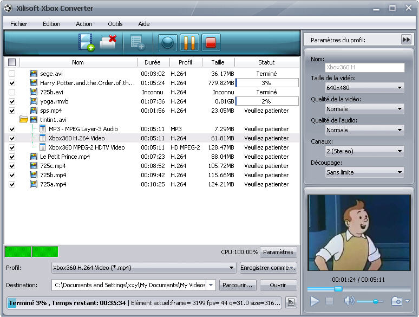Click profile icon of Xbox360 H.264 Video row
Image resolution: width=419 pixels, height=317 pixels.
(x=42, y=138)
